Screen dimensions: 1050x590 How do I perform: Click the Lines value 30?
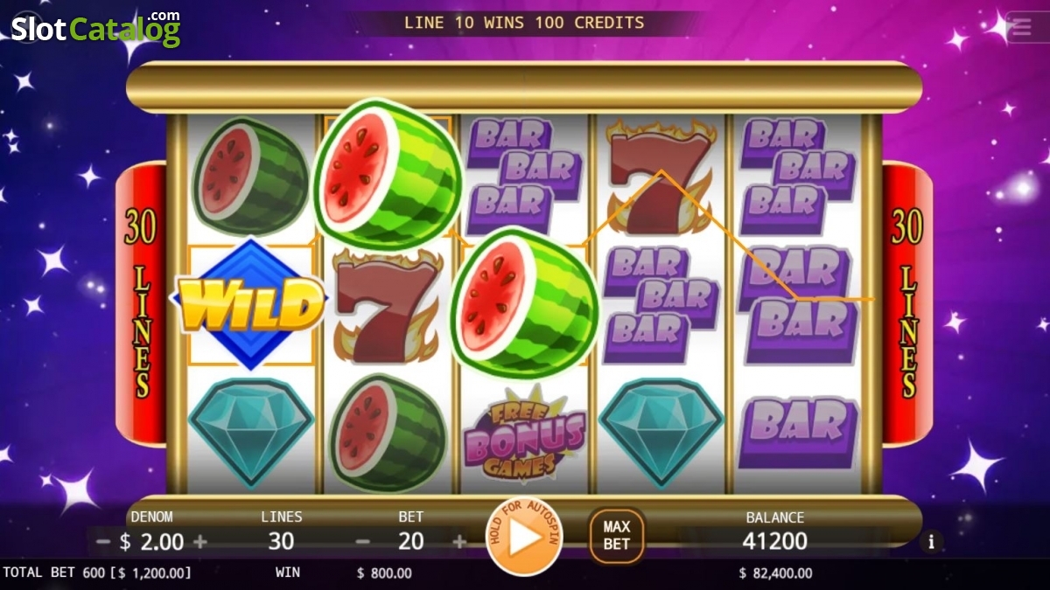(281, 542)
